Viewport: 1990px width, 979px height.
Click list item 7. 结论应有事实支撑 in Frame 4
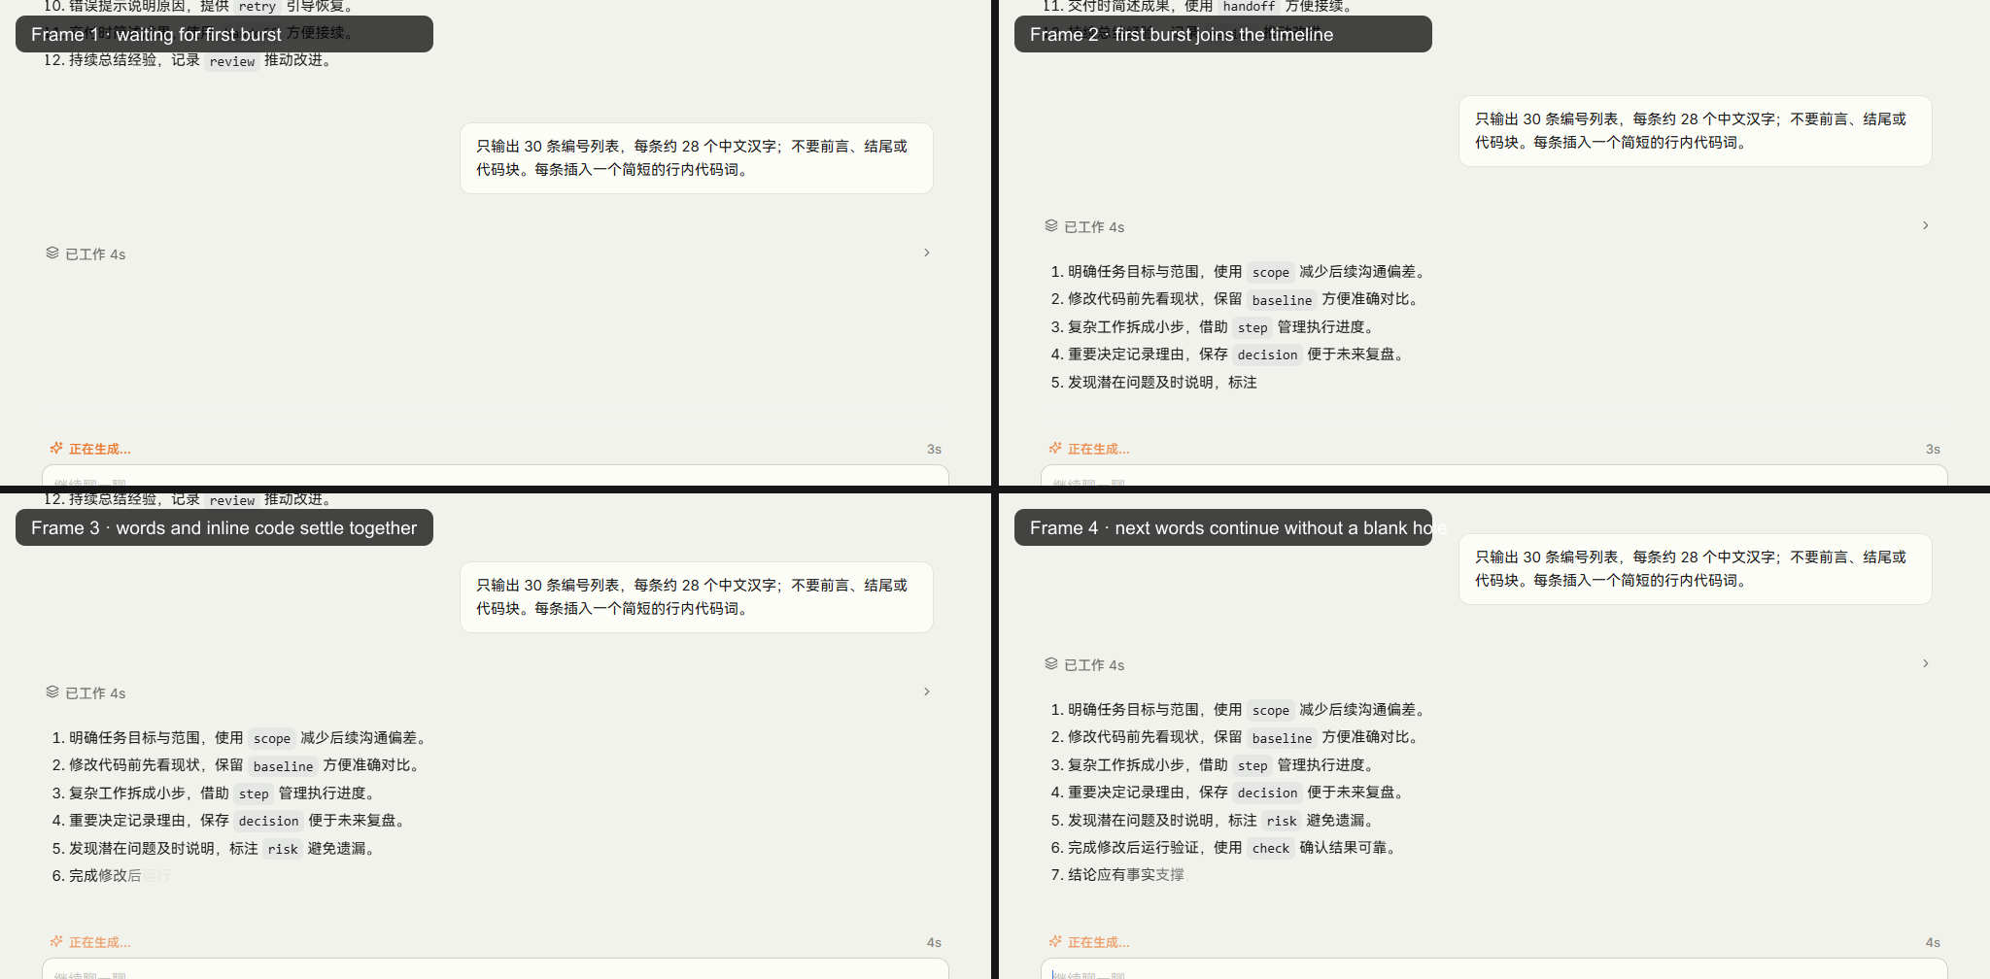coord(1117,875)
